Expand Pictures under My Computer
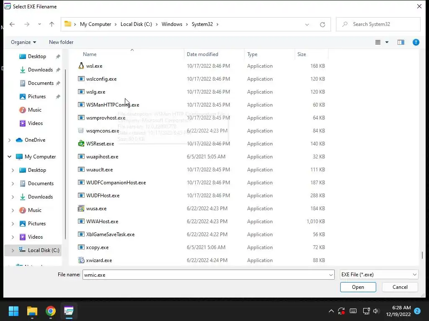The width and height of the screenshot is (429, 321). click(x=13, y=224)
